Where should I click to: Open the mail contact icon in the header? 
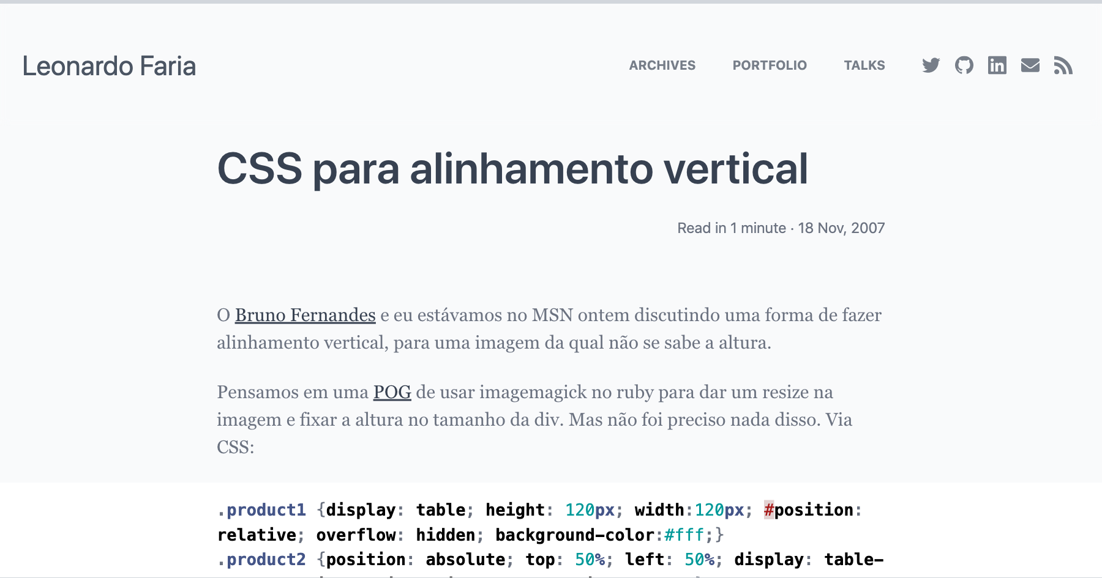coord(1030,65)
